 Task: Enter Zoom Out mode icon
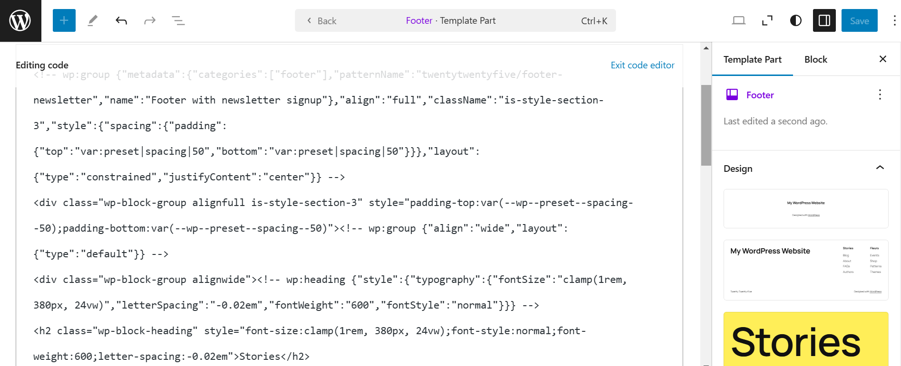[x=767, y=20]
